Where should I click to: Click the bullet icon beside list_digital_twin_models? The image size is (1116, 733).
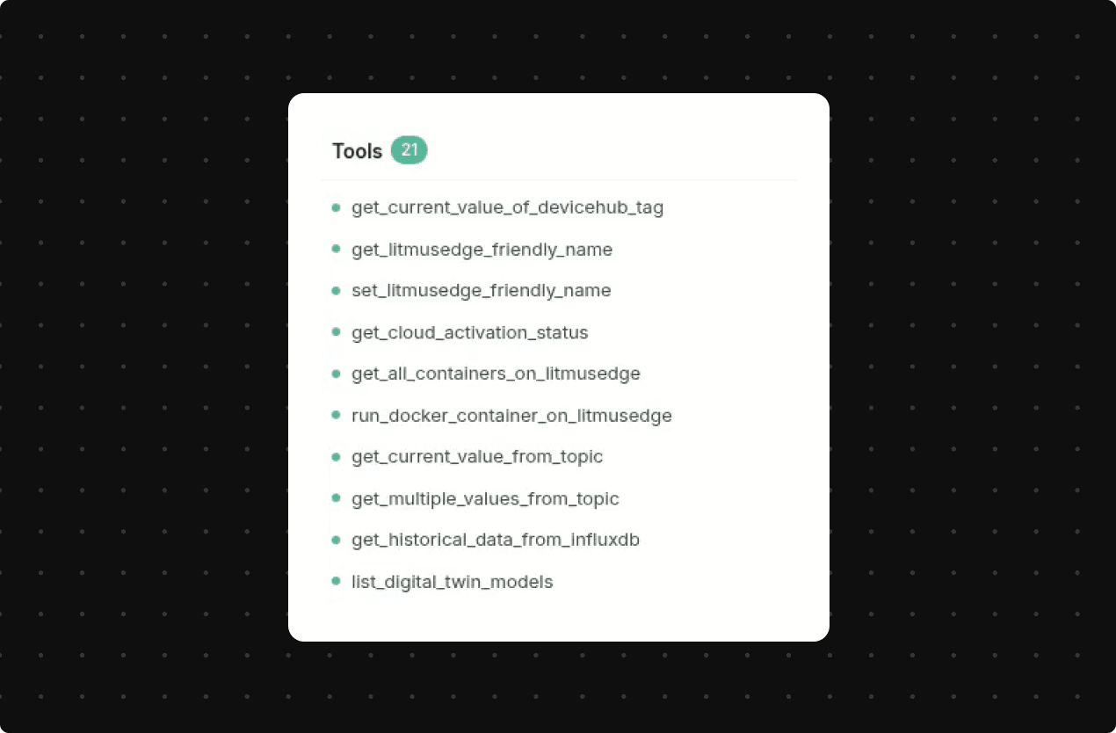coord(337,581)
